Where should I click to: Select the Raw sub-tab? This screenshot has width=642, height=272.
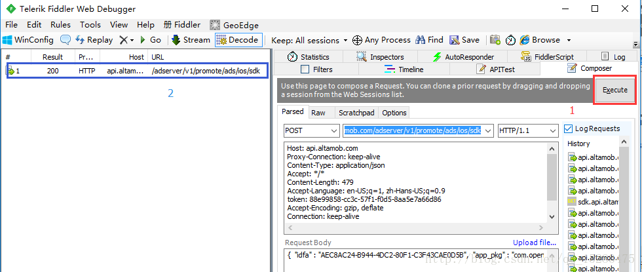(318, 113)
